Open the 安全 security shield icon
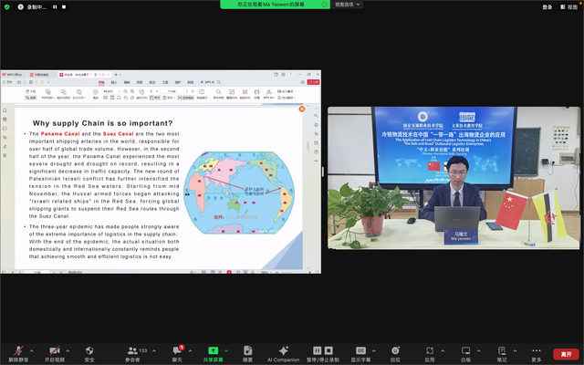The height and width of the screenshot is (365, 584). (89, 352)
